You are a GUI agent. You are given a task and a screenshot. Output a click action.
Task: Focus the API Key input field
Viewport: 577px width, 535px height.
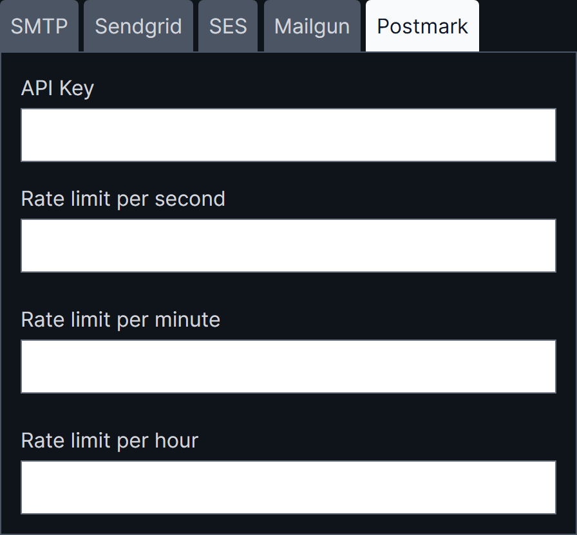[x=288, y=135]
